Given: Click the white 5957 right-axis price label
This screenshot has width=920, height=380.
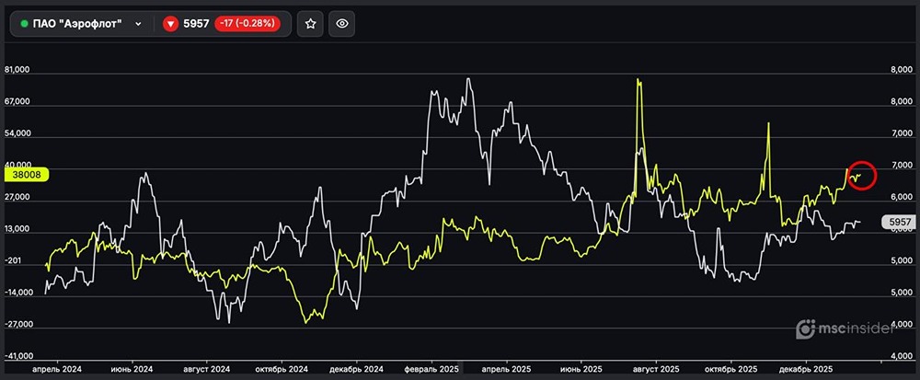Looking at the screenshot, I should click(898, 222).
